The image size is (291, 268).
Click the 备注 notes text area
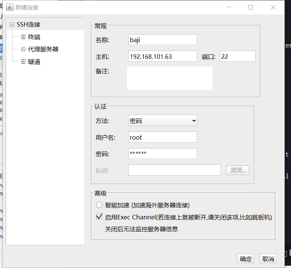pos(170,78)
